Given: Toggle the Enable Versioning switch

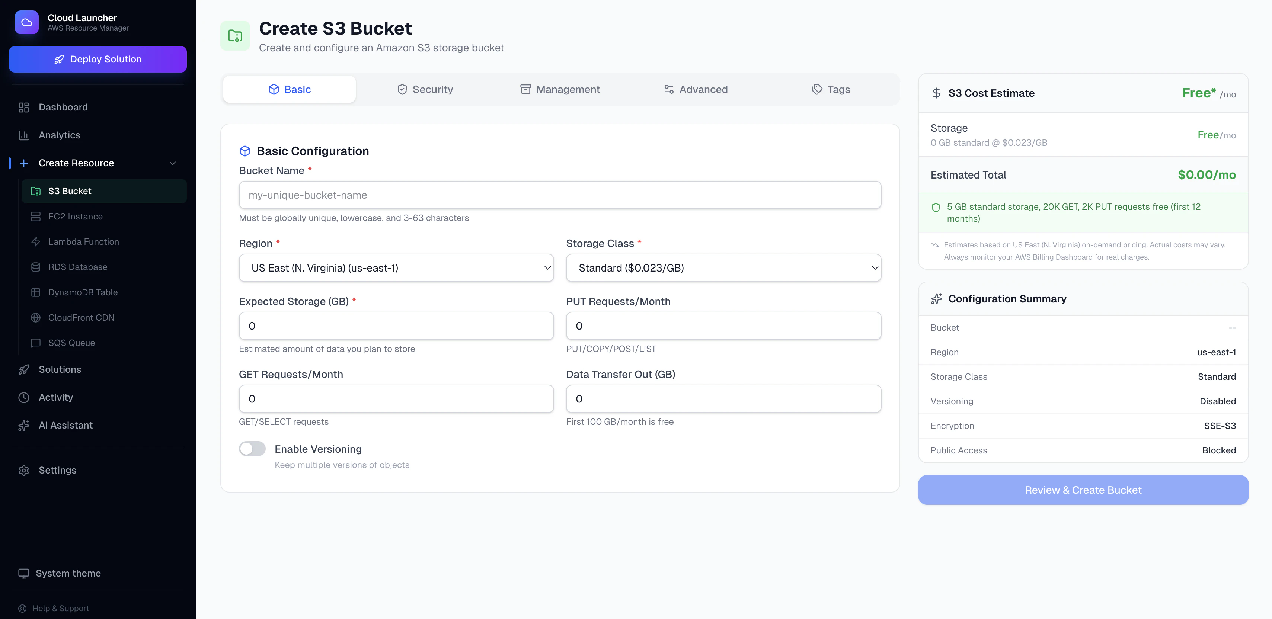Looking at the screenshot, I should [252, 449].
